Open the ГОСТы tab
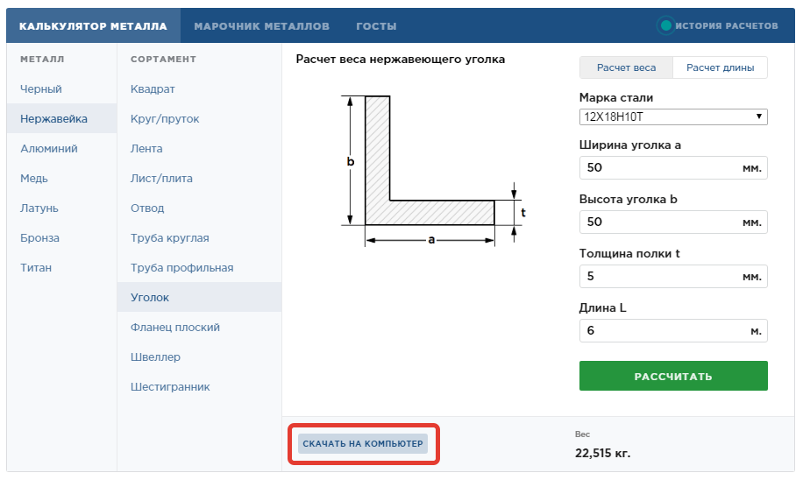Screen dimensions: 803x480 click(376, 25)
